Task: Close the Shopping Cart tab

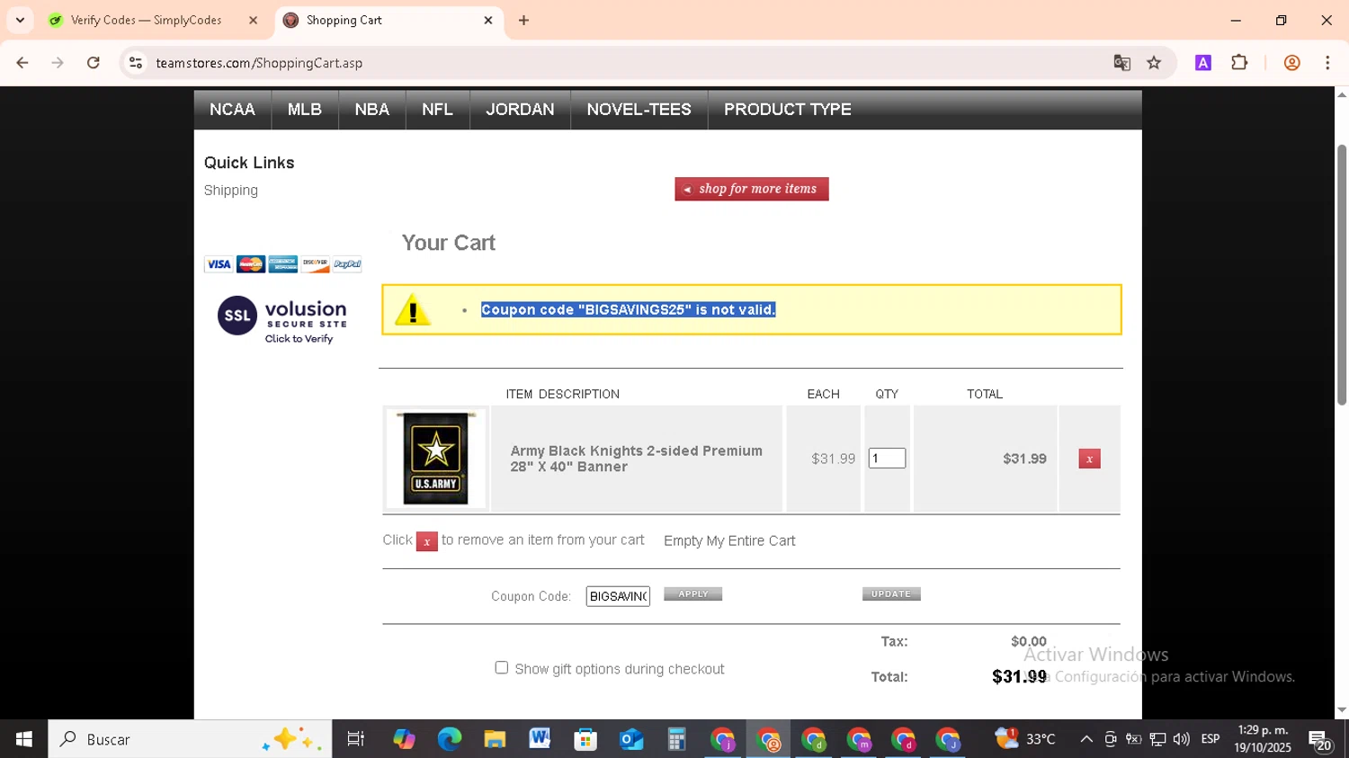Action: pos(488,20)
